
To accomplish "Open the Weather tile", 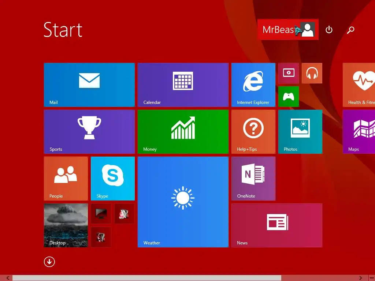I will (x=183, y=202).
